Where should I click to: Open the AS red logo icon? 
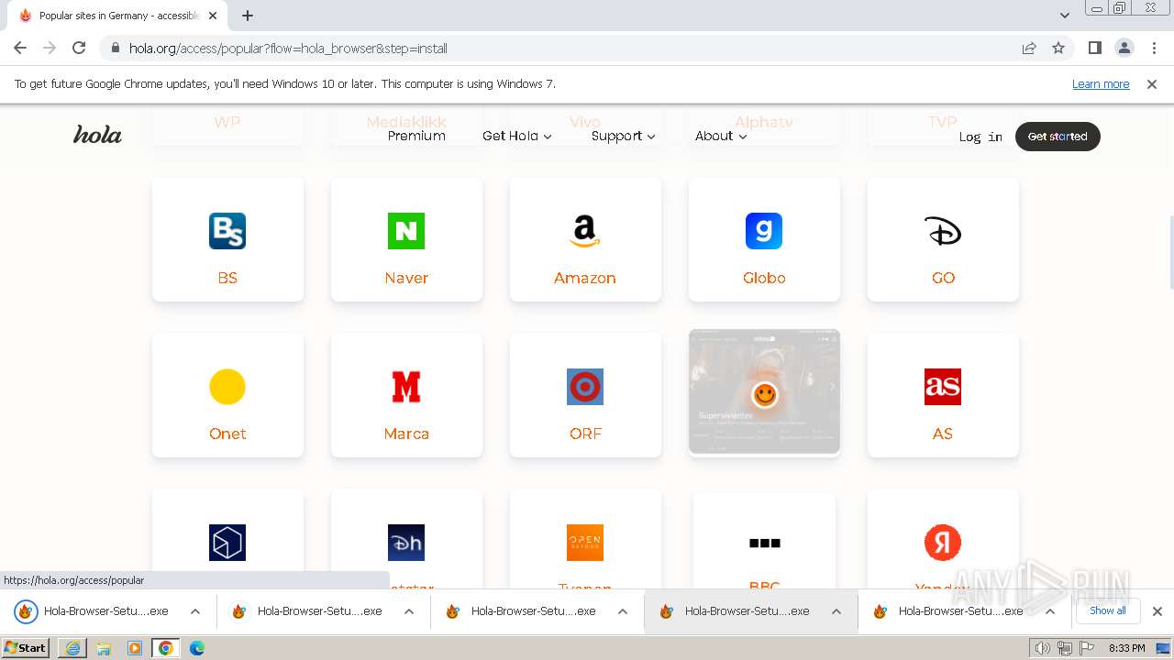point(943,387)
